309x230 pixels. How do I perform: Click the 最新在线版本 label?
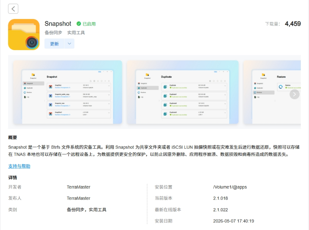(x=168, y=210)
